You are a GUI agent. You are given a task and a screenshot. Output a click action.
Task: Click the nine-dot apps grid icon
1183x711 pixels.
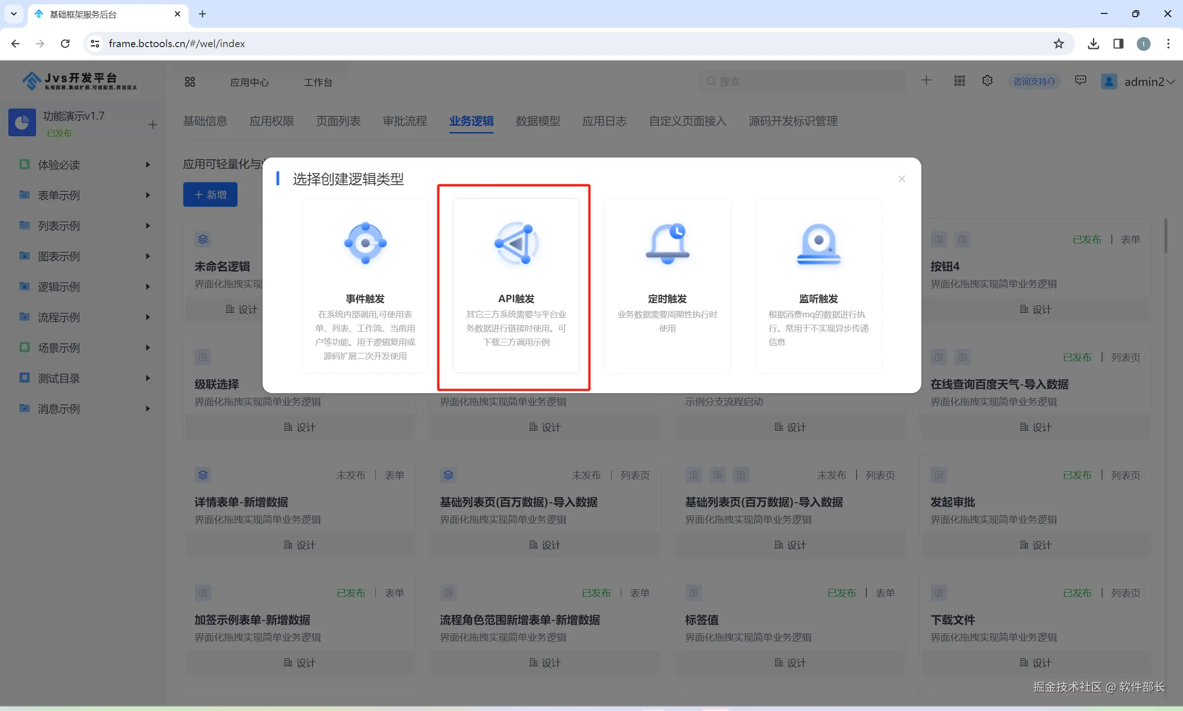[x=960, y=81]
